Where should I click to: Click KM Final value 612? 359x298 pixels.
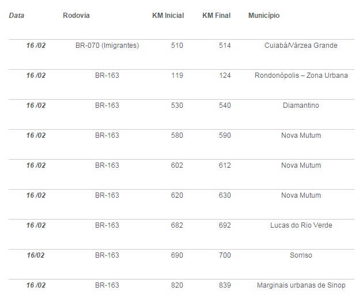click(x=225, y=165)
